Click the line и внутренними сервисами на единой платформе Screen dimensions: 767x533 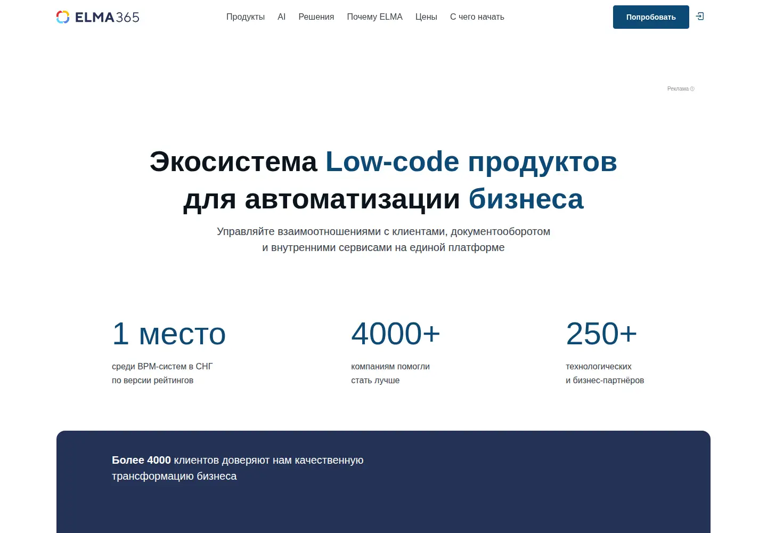point(383,247)
